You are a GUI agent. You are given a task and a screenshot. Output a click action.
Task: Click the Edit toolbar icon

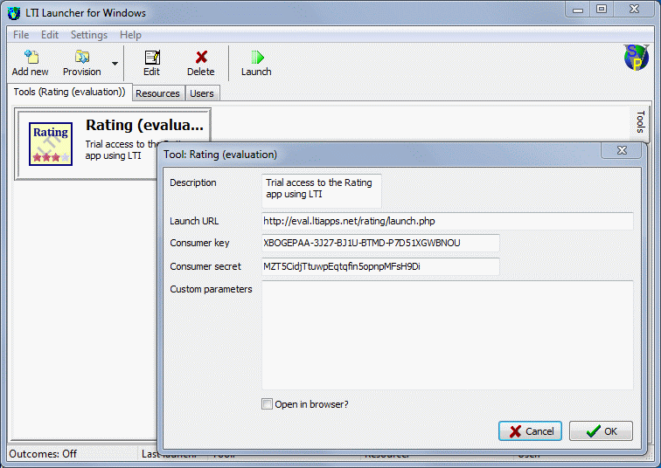click(152, 58)
